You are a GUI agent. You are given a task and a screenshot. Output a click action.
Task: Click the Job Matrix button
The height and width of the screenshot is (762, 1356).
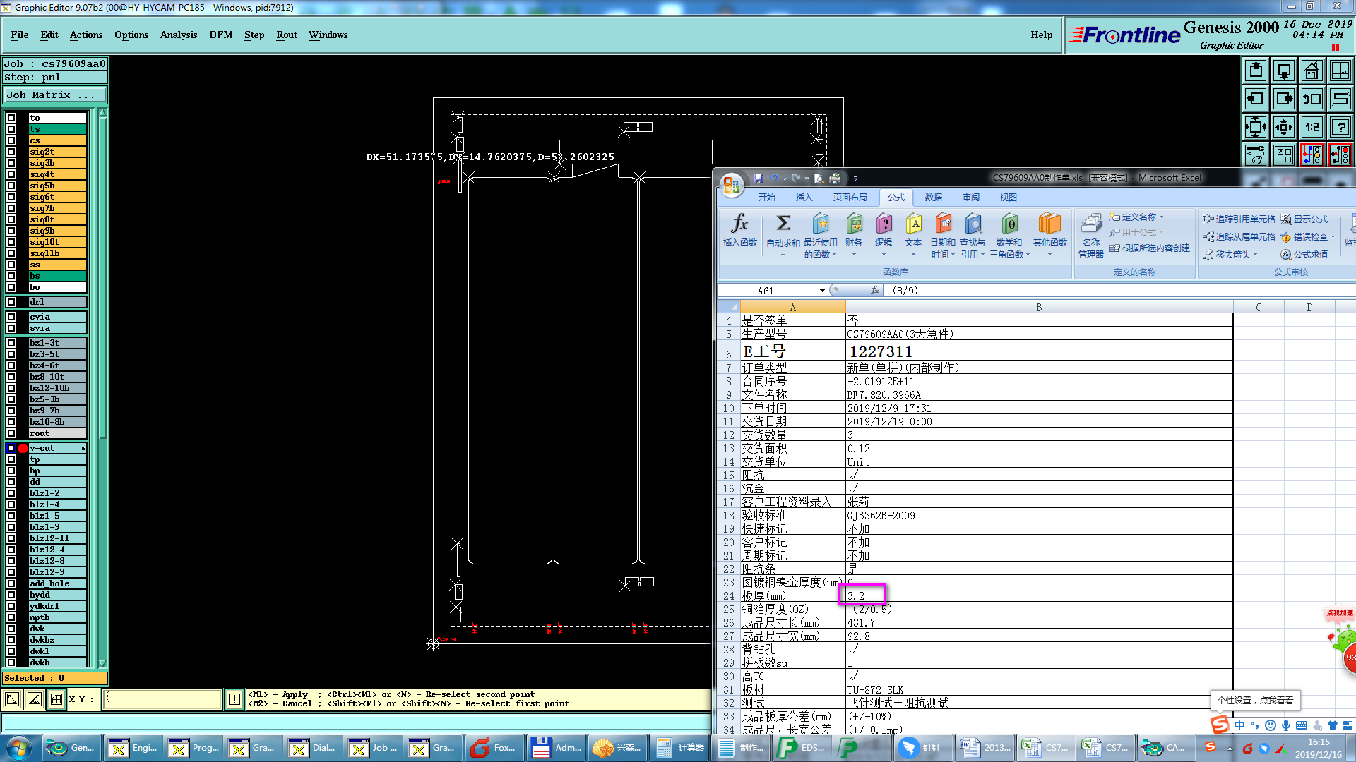pos(55,95)
